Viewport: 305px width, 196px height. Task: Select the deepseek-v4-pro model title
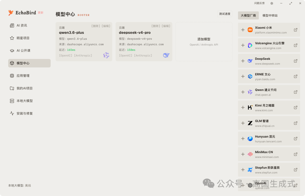click(135, 32)
